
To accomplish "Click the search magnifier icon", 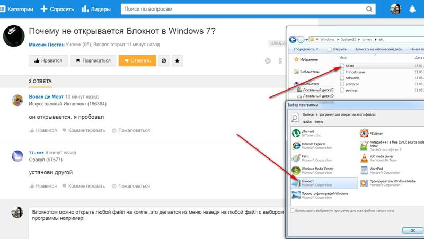I will pos(369,9).
